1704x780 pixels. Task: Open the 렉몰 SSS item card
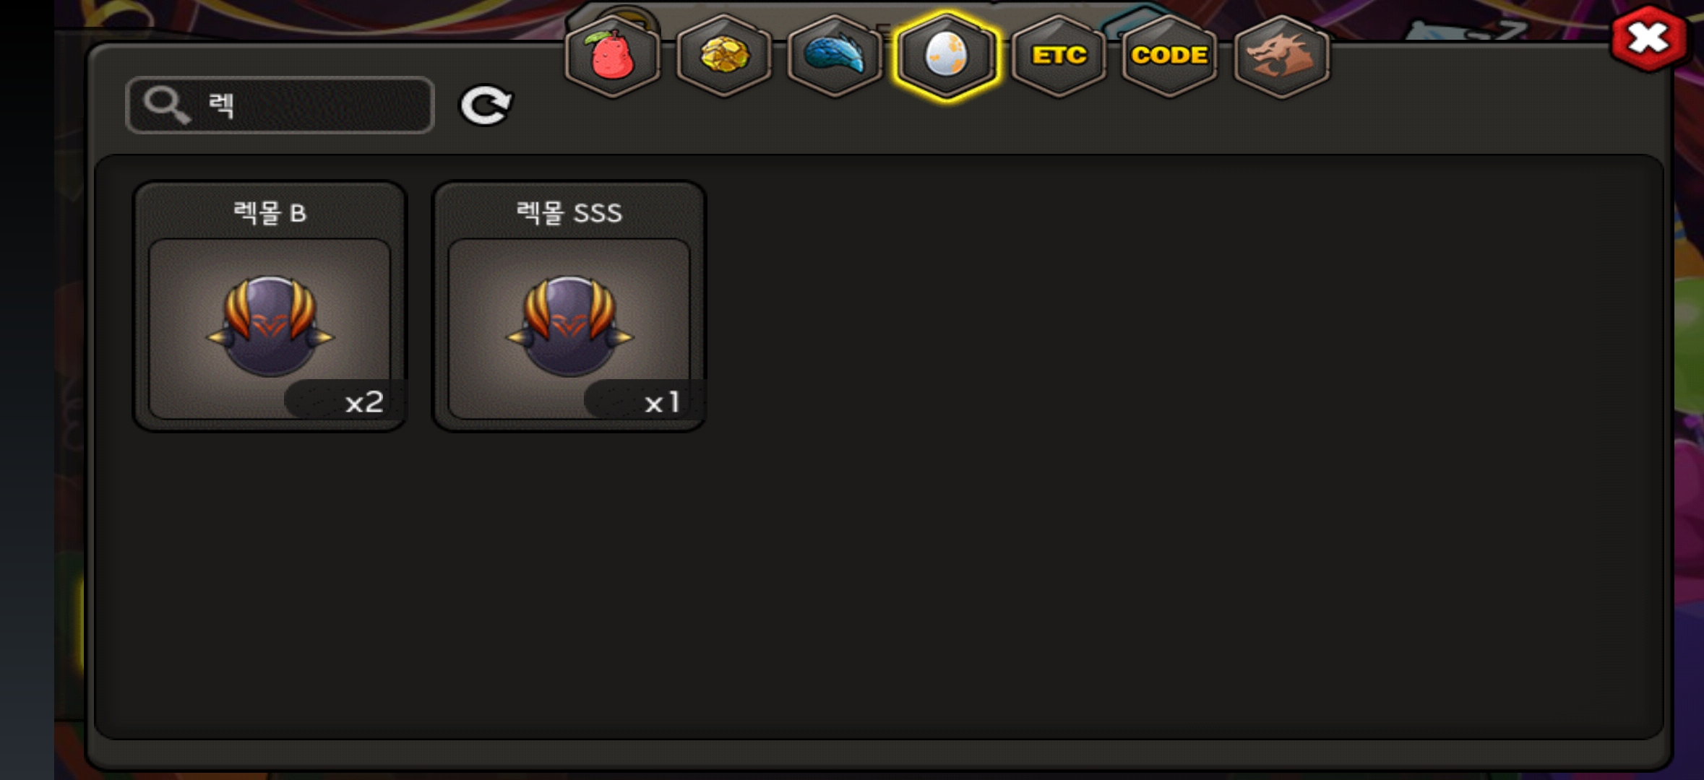tap(569, 306)
